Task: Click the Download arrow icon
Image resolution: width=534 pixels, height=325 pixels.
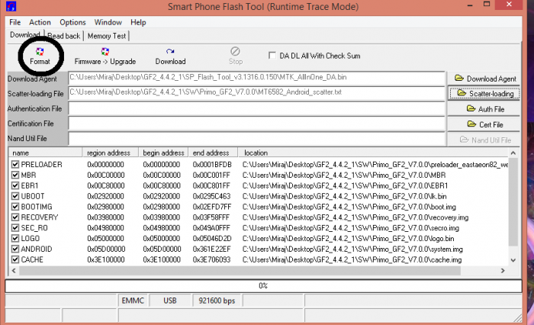Action: tap(170, 51)
